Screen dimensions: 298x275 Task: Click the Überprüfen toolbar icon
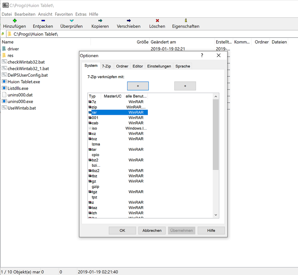tap(71, 21)
